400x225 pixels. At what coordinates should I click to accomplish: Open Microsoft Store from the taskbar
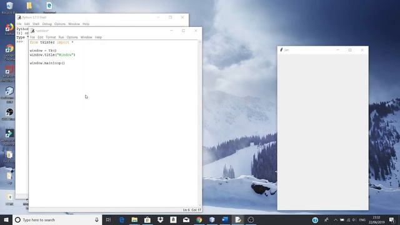[147, 219]
